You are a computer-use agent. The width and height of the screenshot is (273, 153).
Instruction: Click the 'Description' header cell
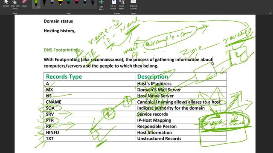tap(180, 76)
